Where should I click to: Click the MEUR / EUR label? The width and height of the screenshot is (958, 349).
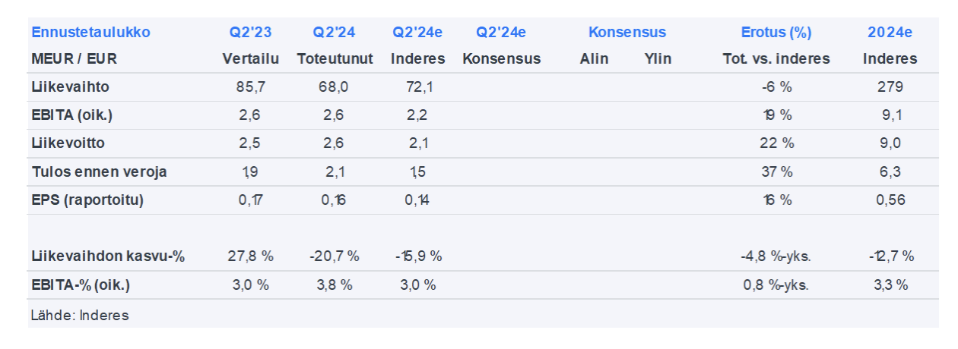pos(75,58)
